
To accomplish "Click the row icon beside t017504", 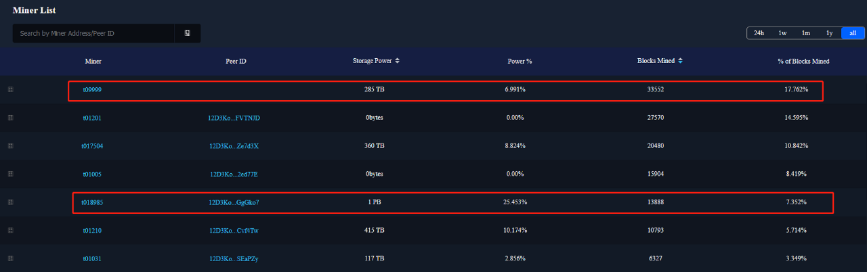I will [11, 145].
